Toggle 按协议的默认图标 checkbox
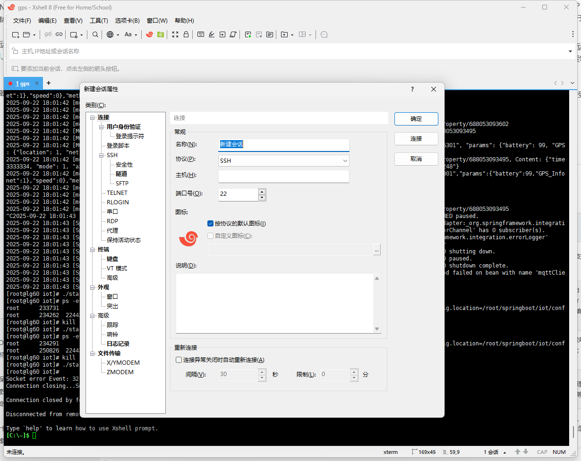Screen dimensions: 581x461 [211, 224]
